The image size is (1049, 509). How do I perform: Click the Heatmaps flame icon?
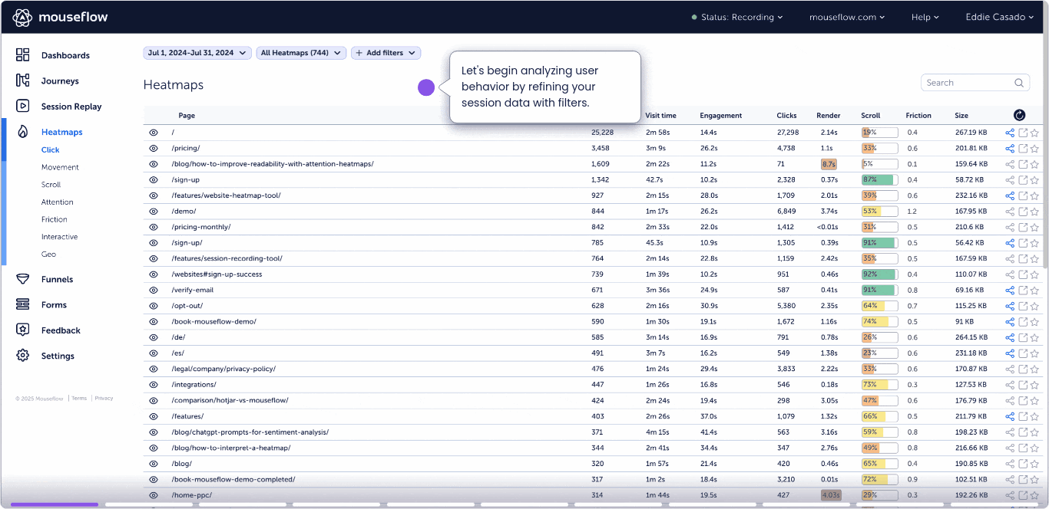coord(22,132)
